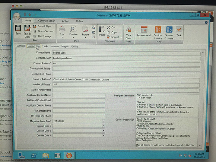Click the Preview magnifier icon
The image size is (216, 162).
coord(73,29)
